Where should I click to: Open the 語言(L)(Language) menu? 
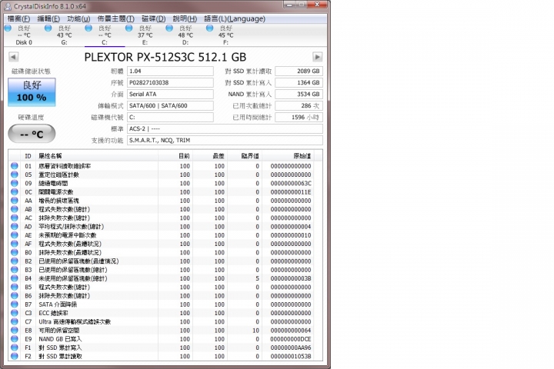tap(235, 18)
